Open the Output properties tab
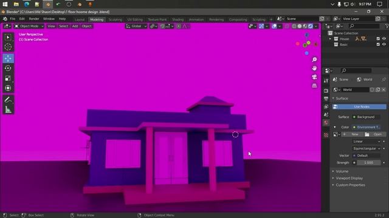Viewport: 389px width, 218px height. click(326, 99)
